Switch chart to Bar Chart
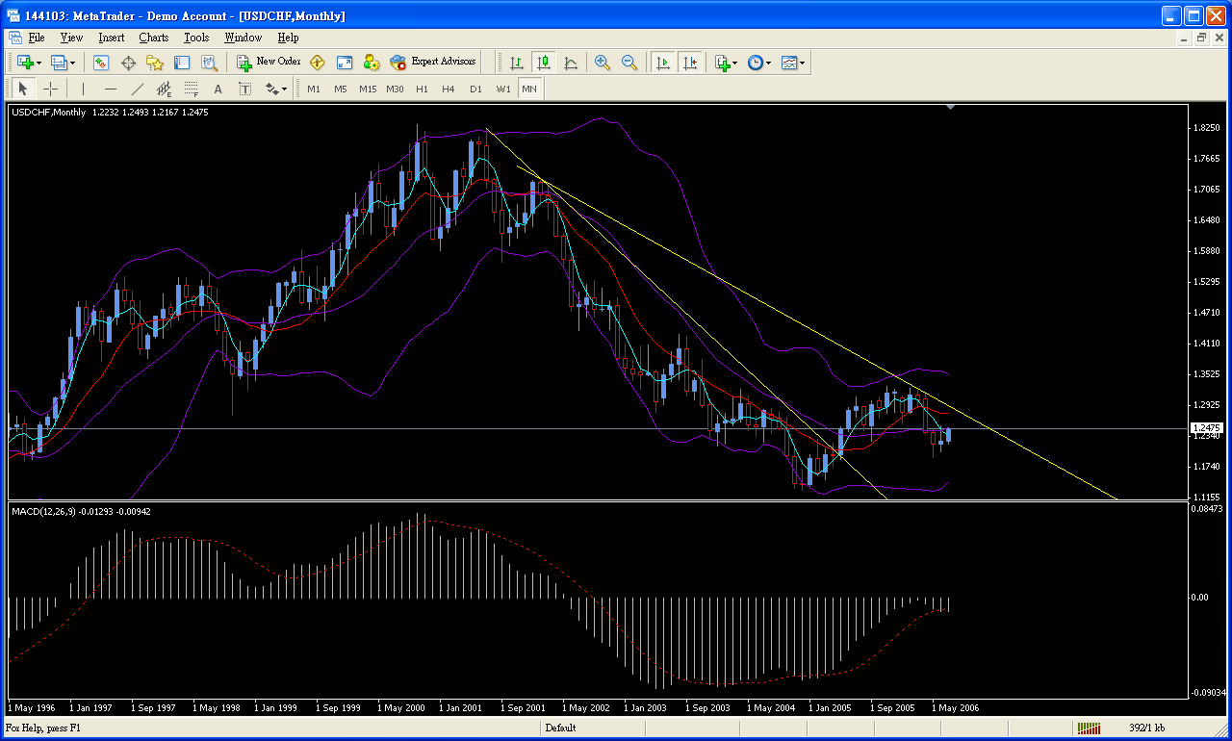Screen dimensions: 1232x741 517,63
